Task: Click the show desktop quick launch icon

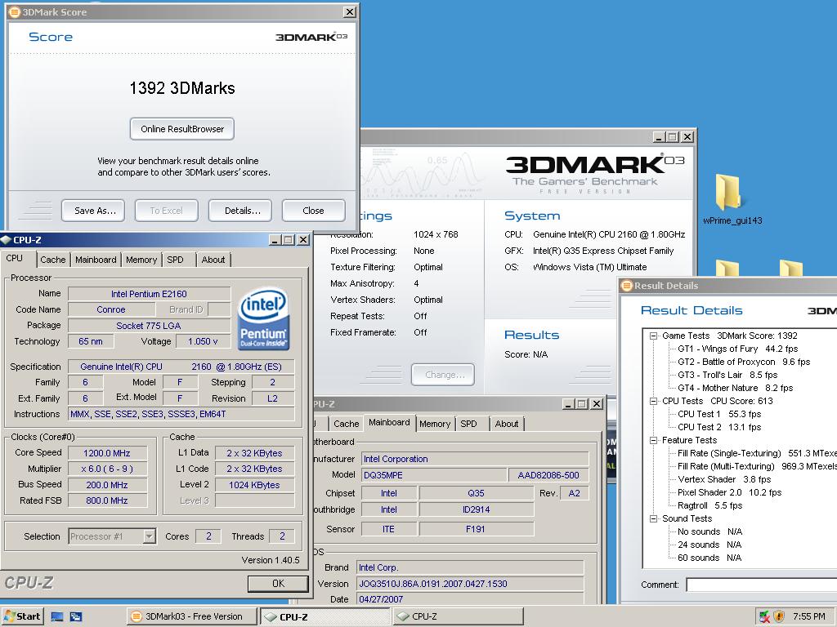Action: click(x=57, y=617)
